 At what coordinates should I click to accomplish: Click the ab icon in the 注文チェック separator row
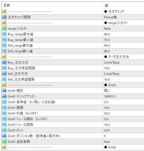pyautogui.click(x=4, y=12)
